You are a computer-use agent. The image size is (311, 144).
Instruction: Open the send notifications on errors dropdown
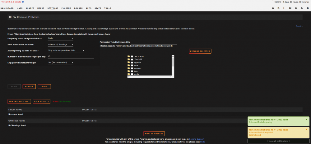pos(61,45)
